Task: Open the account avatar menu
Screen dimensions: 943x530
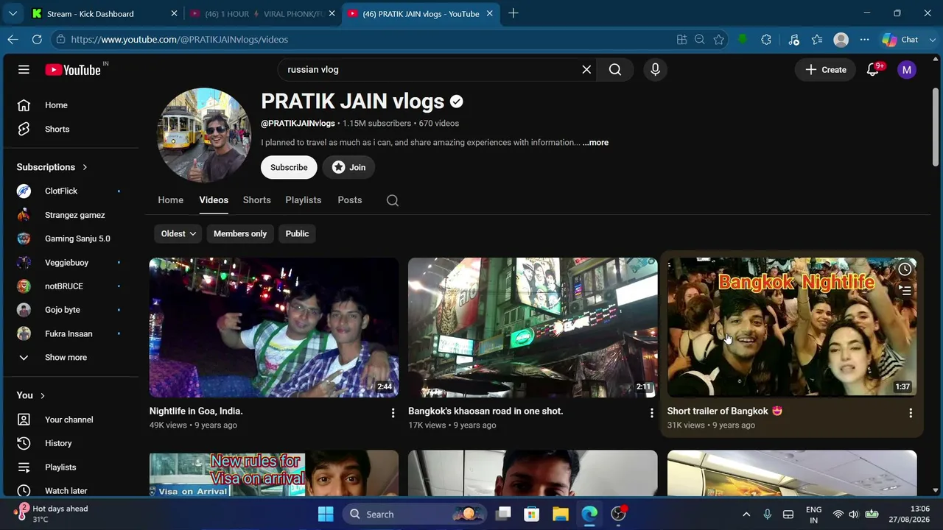Action: coord(907,69)
